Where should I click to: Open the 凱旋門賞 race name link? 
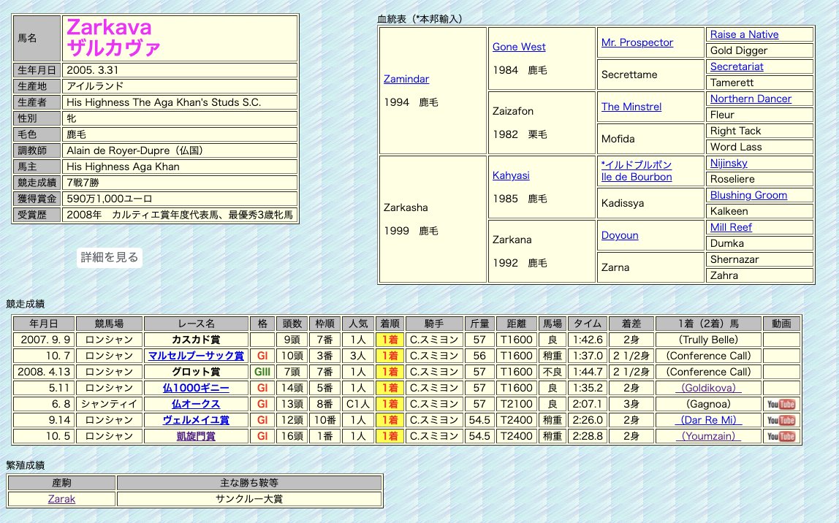pos(196,436)
